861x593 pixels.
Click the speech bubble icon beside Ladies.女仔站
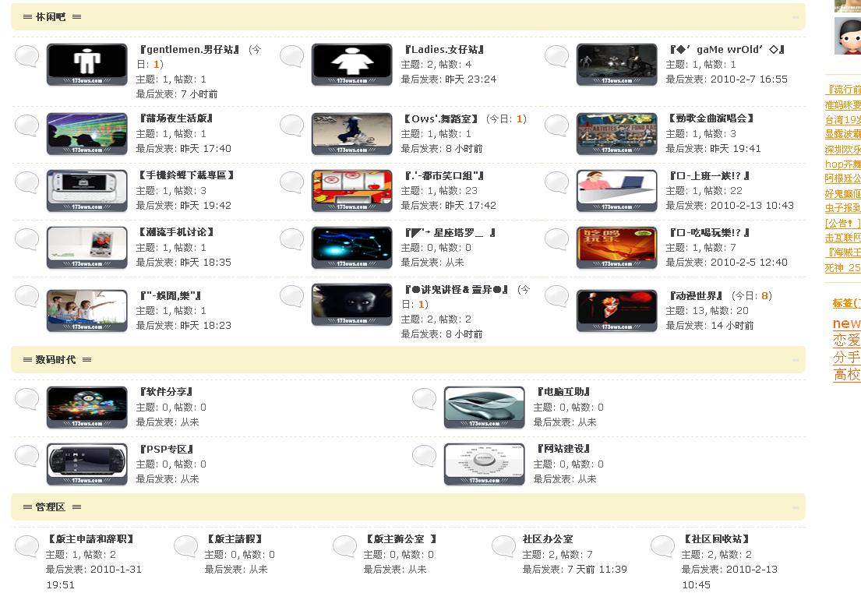pyautogui.click(x=292, y=56)
